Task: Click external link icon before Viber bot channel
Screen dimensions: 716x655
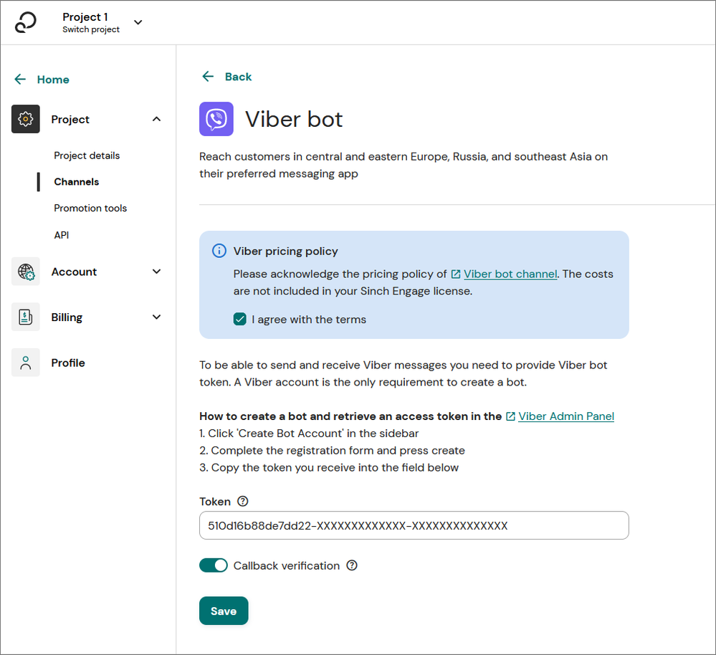Action: point(456,274)
